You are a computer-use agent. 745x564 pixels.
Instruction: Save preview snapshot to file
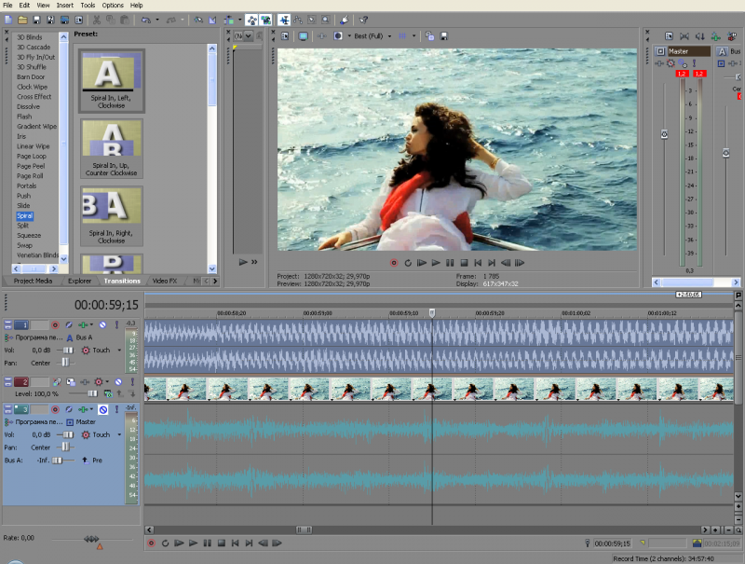[x=444, y=36]
